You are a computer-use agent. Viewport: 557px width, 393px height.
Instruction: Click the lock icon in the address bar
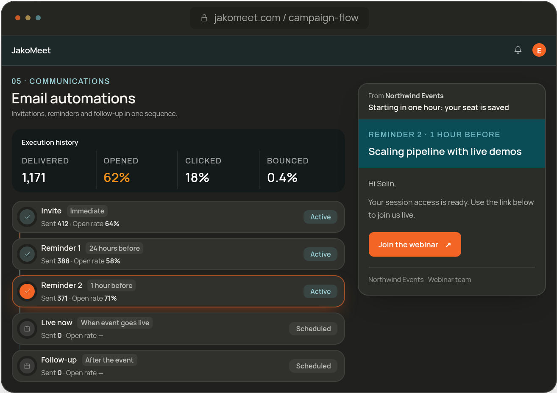[x=204, y=18]
